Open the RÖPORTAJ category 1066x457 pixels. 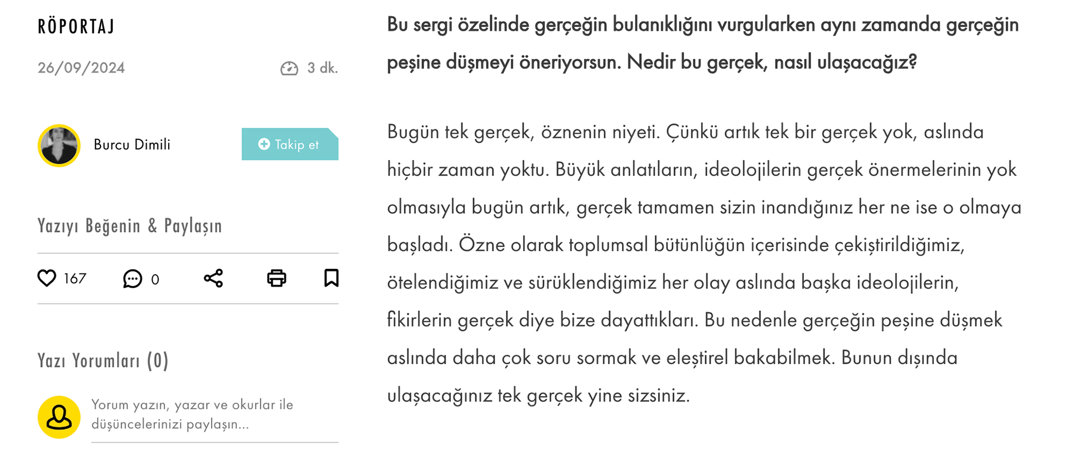point(76,27)
